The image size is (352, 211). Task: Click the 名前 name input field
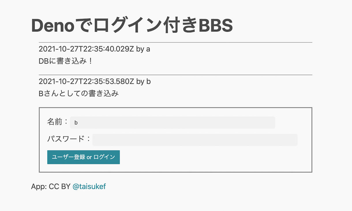(x=173, y=122)
